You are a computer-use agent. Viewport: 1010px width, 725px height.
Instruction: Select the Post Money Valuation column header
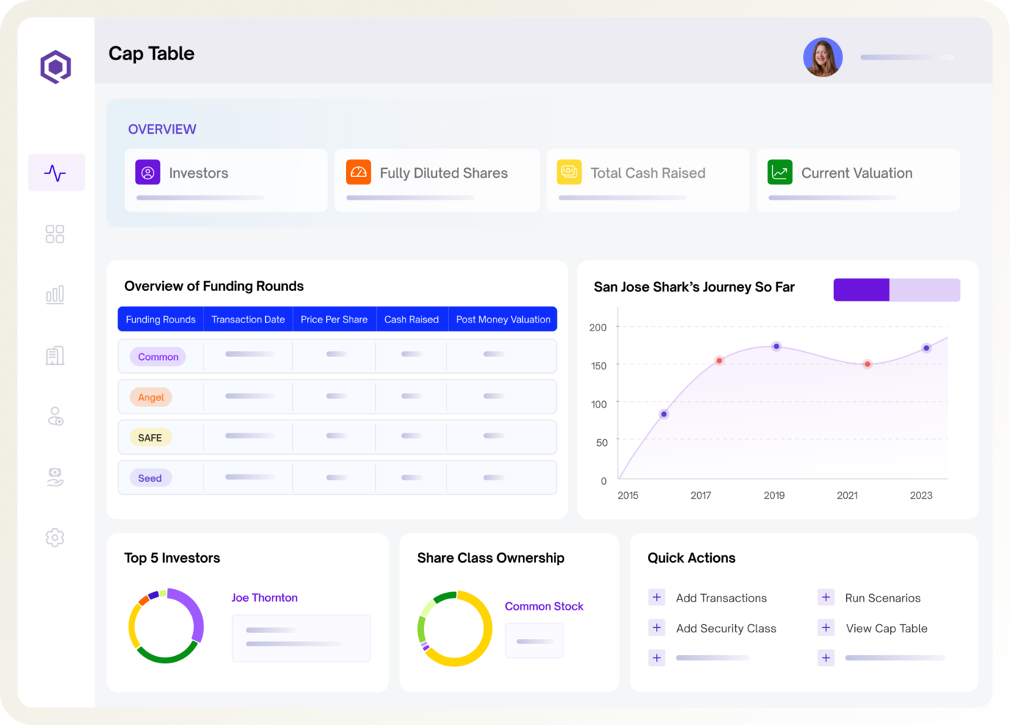pyautogui.click(x=502, y=320)
